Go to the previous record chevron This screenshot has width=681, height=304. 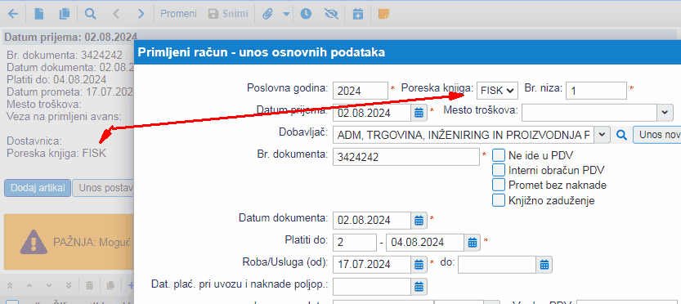(x=115, y=14)
